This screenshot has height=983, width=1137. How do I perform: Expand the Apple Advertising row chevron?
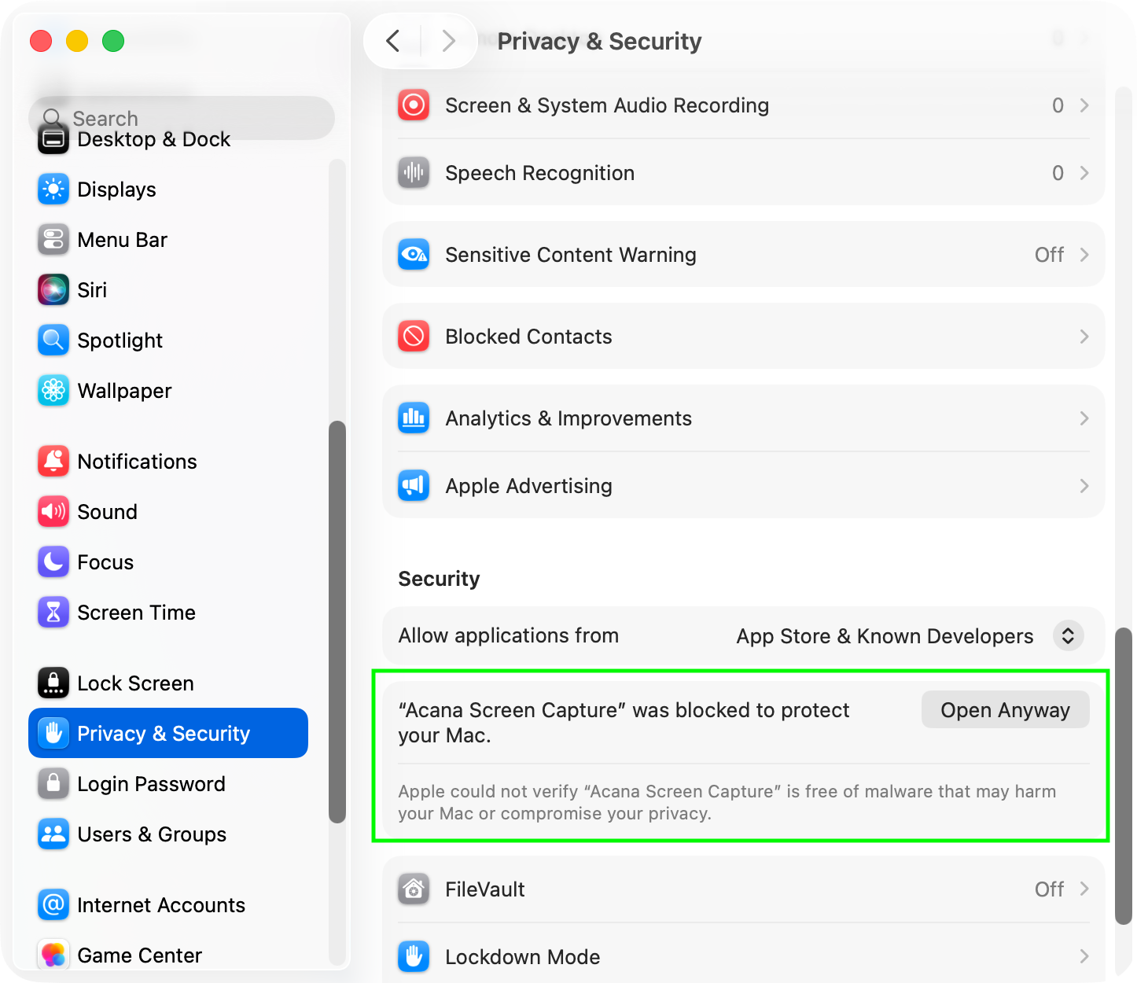pos(1084,486)
